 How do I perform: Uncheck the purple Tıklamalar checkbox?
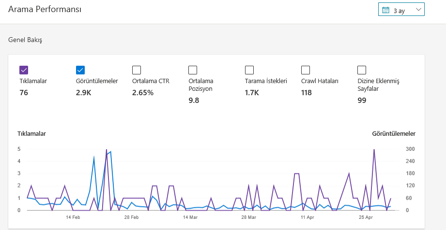pos(24,70)
